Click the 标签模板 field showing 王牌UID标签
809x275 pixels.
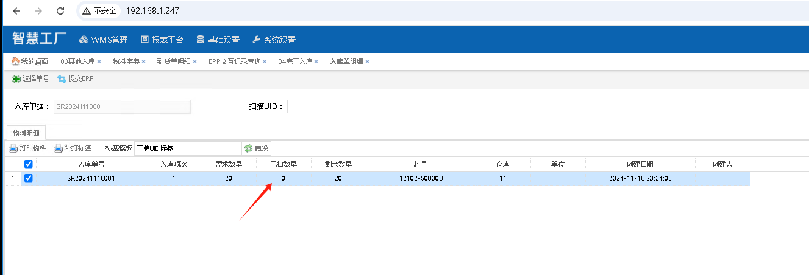[x=187, y=148]
